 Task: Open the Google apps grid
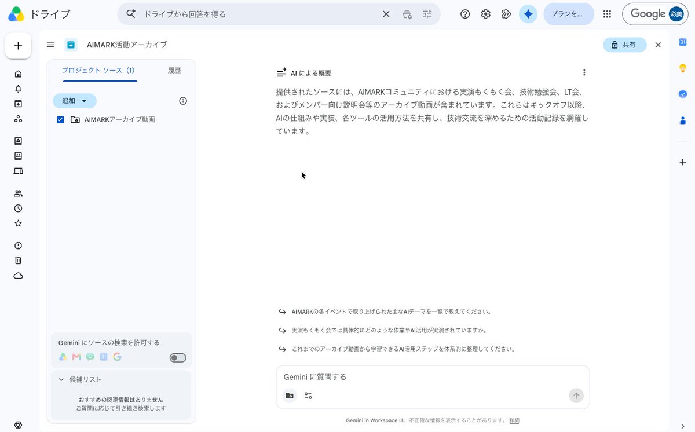click(x=607, y=14)
